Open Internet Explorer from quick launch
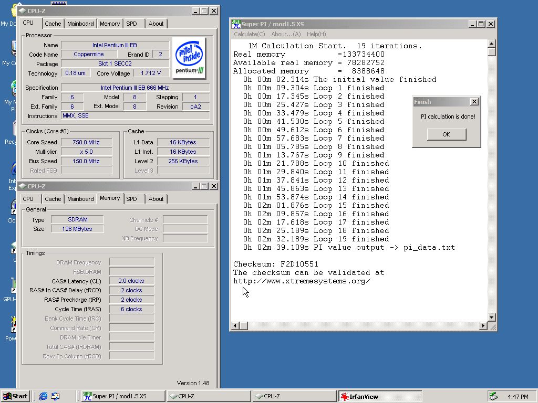538x403 pixels. [x=43, y=396]
